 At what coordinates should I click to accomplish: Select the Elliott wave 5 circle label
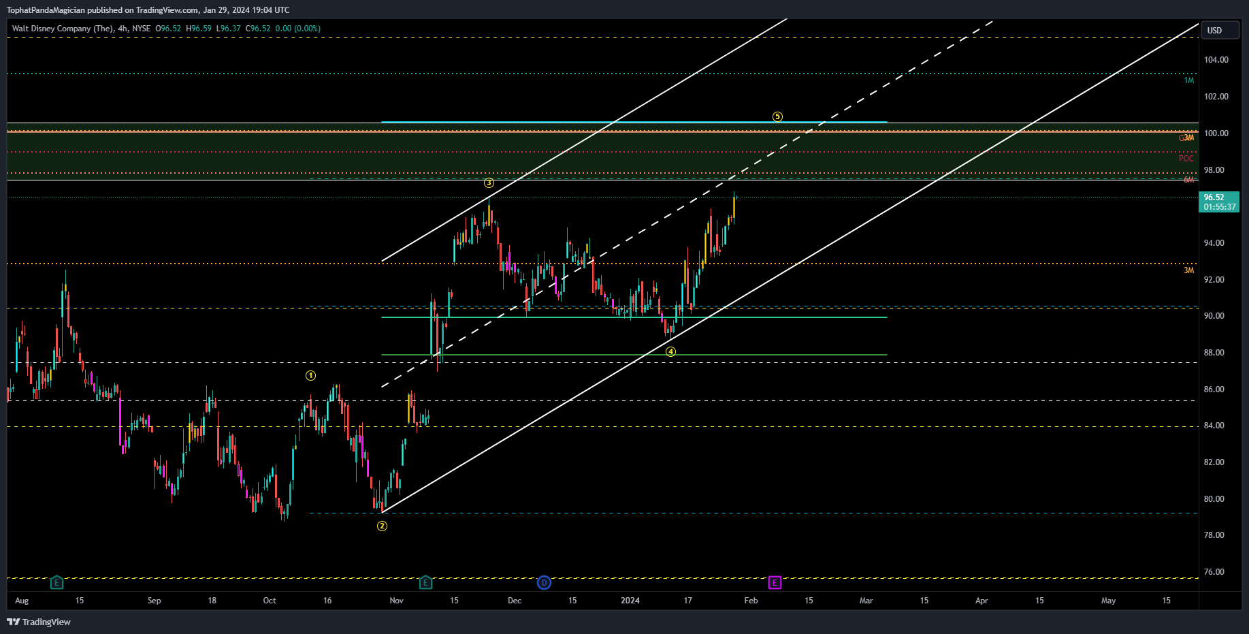tap(777, 116)
